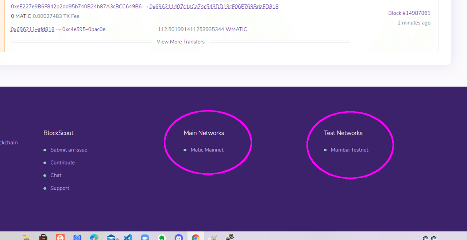Select Matic Mainnet under Main Networks
Viewport: 467px width, 240px height.
[x=207, y=150]
